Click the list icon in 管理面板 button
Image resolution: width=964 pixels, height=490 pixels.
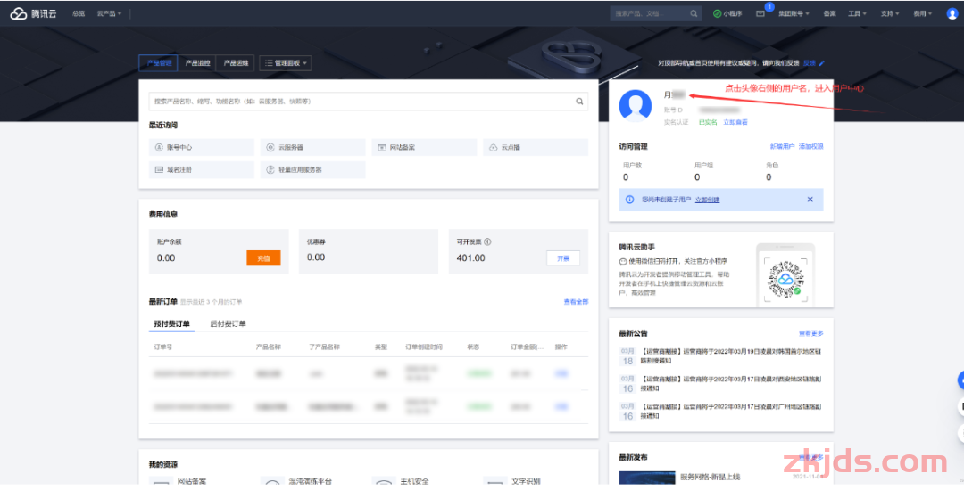coord(269,62)
